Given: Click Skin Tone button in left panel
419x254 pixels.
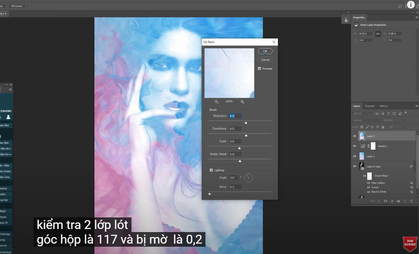Looking at the screenshot, I should 6,177.
